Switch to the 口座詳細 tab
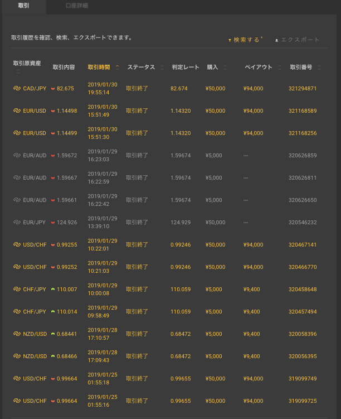This screenshot has height=419, width=341. (x=76, y=6)
